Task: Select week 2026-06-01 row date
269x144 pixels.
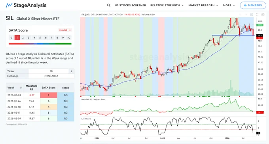Action: pos(14,95)
